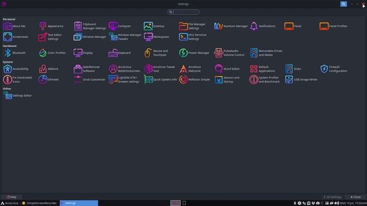The height and width of the screenshot is (206, 367).
Task: Open Quick System Info
Action: pyautogui.click(x=161, y=80)
